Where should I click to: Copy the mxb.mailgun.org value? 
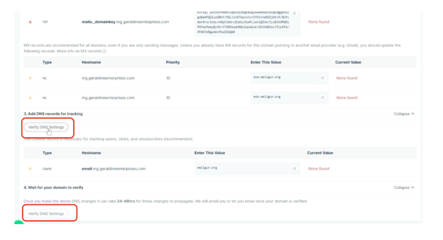(x=322, y=97)
